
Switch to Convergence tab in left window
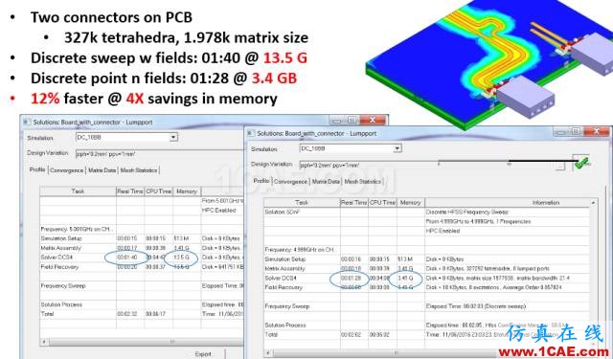[67, 170]
